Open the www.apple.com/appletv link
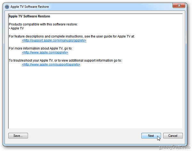 [x=45, y=52]
